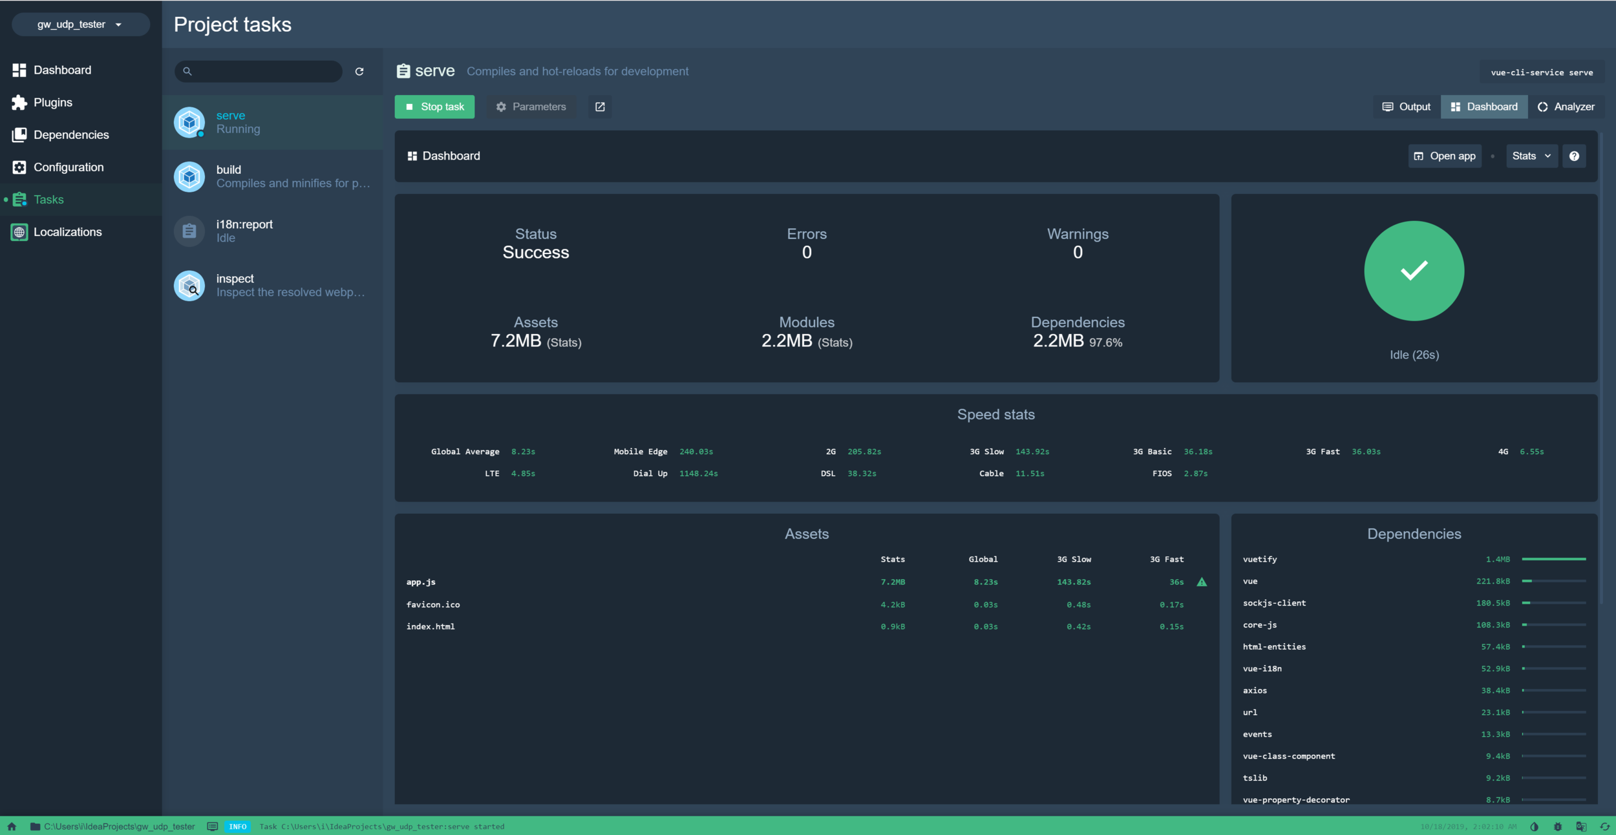Click into the task search field
The width and height of the screenshot is (1616, 835).
point(266,72)
